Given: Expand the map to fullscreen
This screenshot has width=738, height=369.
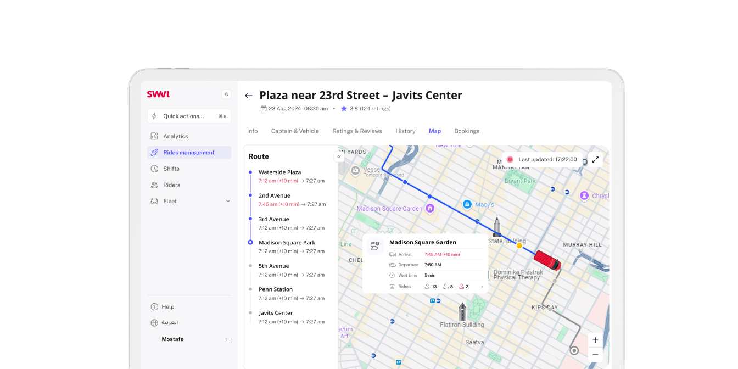Looking at the screenshot, I should 595,159.
